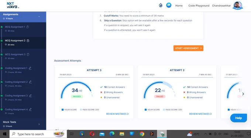Viewport: 251px width, 138px height.
Task: Open File Explorer from taskbar
Action: click(x=122, y=134)
